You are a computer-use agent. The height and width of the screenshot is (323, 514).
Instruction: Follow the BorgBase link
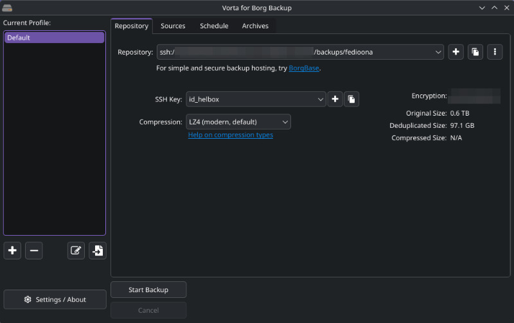pyautogui.click(x=304, y=68)
